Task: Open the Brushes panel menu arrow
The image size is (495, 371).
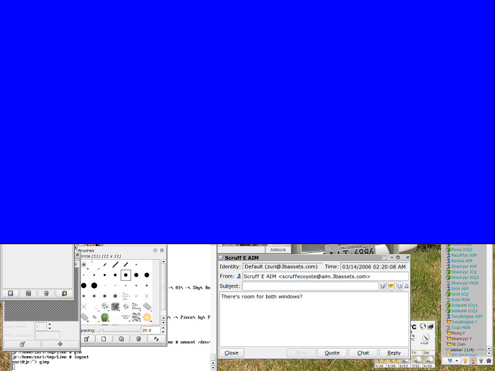Action: coord(155,250)
